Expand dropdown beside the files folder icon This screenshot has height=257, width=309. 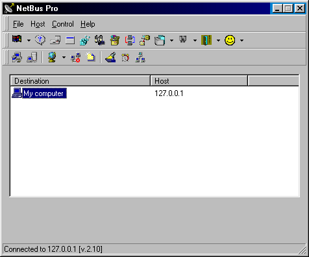pyautogui.click(x=171, y=40)
